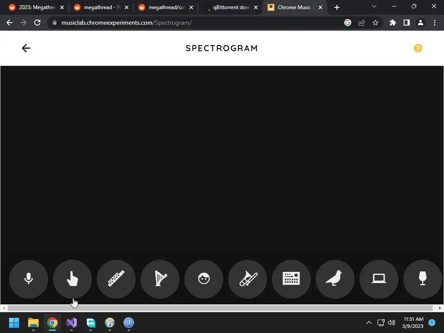Open File Explorer from the taskbar
Image resolution: width=444 pixels, height=333 pixels.
(x=33, y=323)
